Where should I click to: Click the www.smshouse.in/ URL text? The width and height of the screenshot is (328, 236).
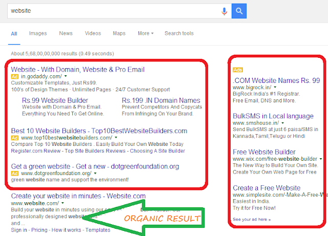(x=256, y=123)
